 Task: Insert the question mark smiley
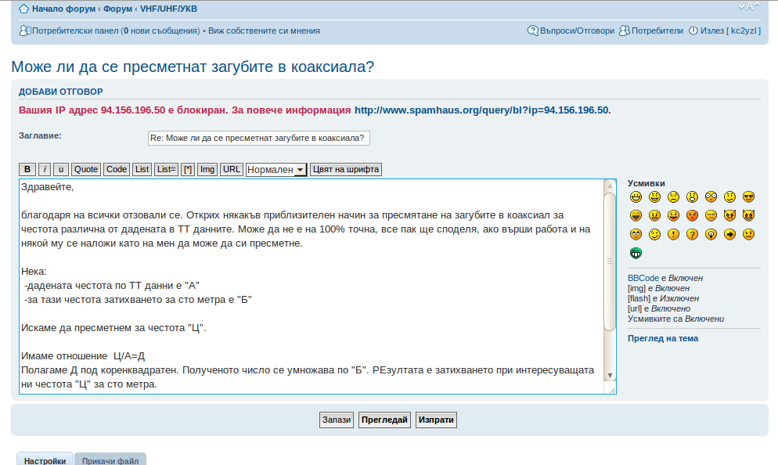[692, 234]
